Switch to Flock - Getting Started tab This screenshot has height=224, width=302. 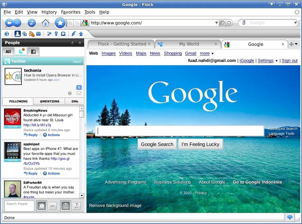(x=121, y=44)
